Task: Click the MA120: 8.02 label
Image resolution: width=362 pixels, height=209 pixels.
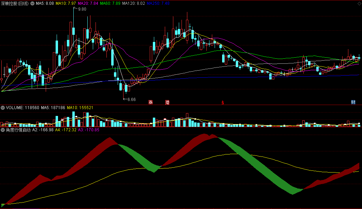Action: click(x=133, y=3)
